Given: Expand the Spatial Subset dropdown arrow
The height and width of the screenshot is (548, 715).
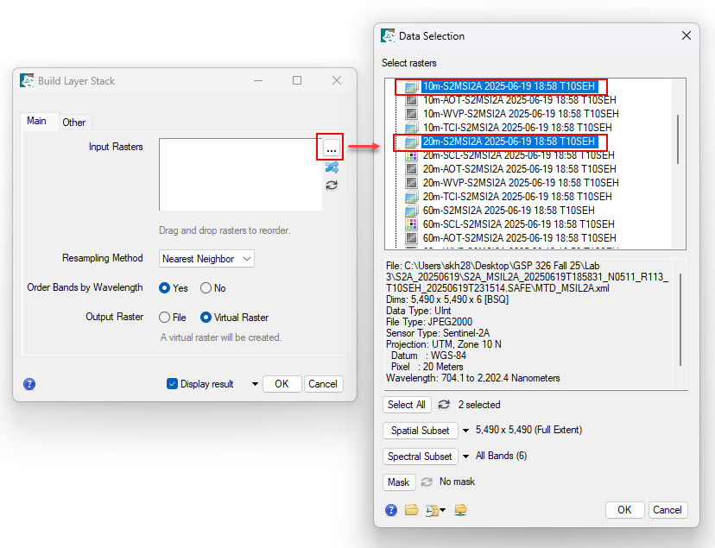Looking at the screenshot, I should (x=466, y=431).
